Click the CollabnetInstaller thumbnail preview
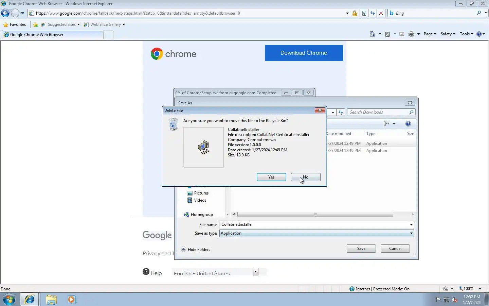The image size is (489, 306). (x=204, y=147)
